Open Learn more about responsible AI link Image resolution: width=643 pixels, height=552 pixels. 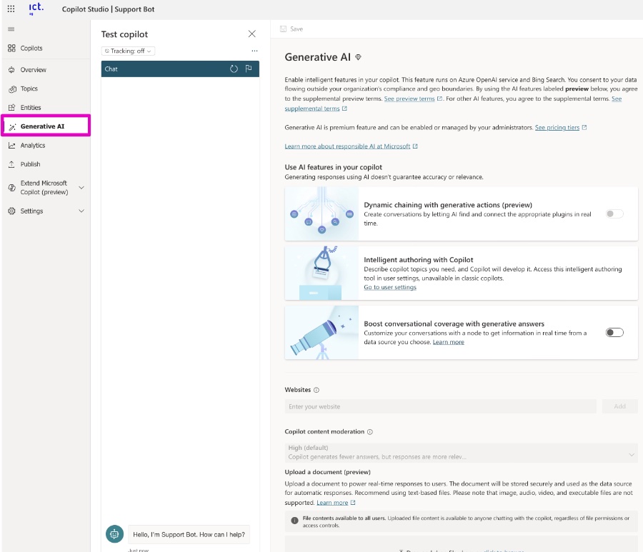[347, 146]
